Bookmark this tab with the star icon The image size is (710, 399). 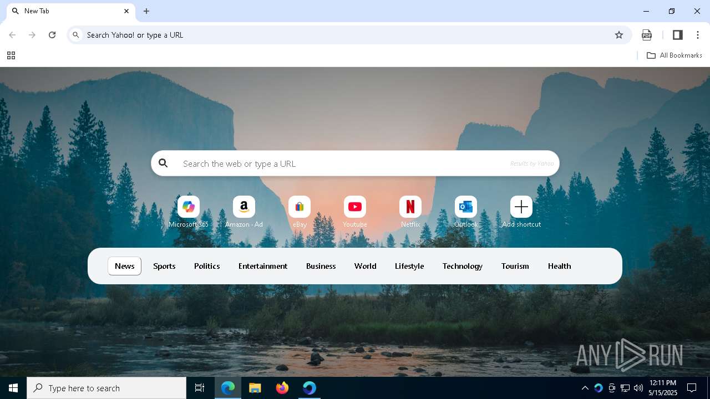point(619,35)
